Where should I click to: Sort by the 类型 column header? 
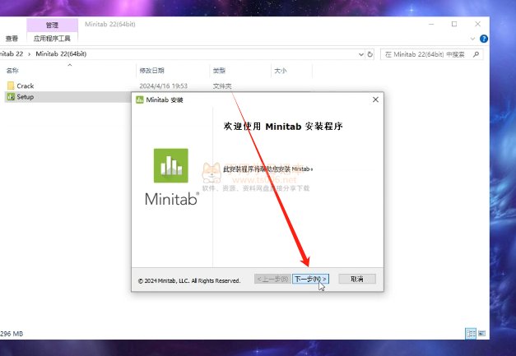(219, 71)
